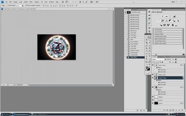Viewport: 186px width, 116px height.
Task: Select the Zoom tool in the toolbox
Action: [149, 64]
